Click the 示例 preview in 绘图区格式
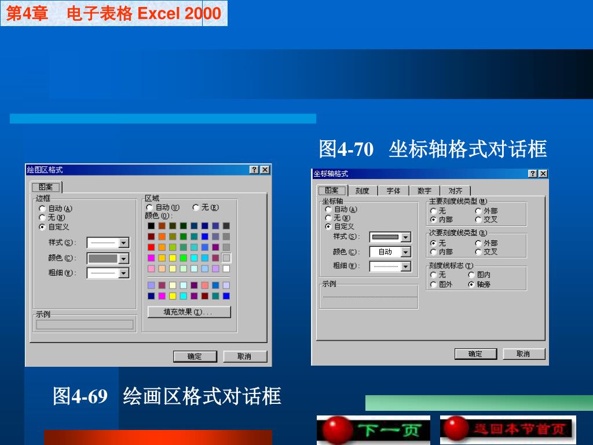The image size is (593, 445). 85,324
